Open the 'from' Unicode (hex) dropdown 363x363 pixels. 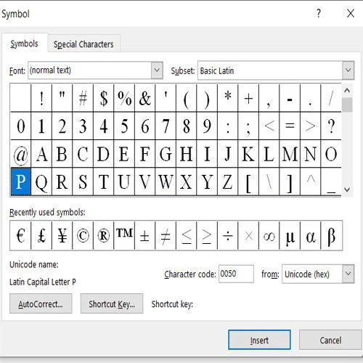tap(348, 274)
